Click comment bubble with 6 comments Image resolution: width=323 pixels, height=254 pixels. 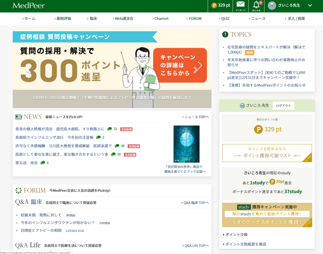43,163
